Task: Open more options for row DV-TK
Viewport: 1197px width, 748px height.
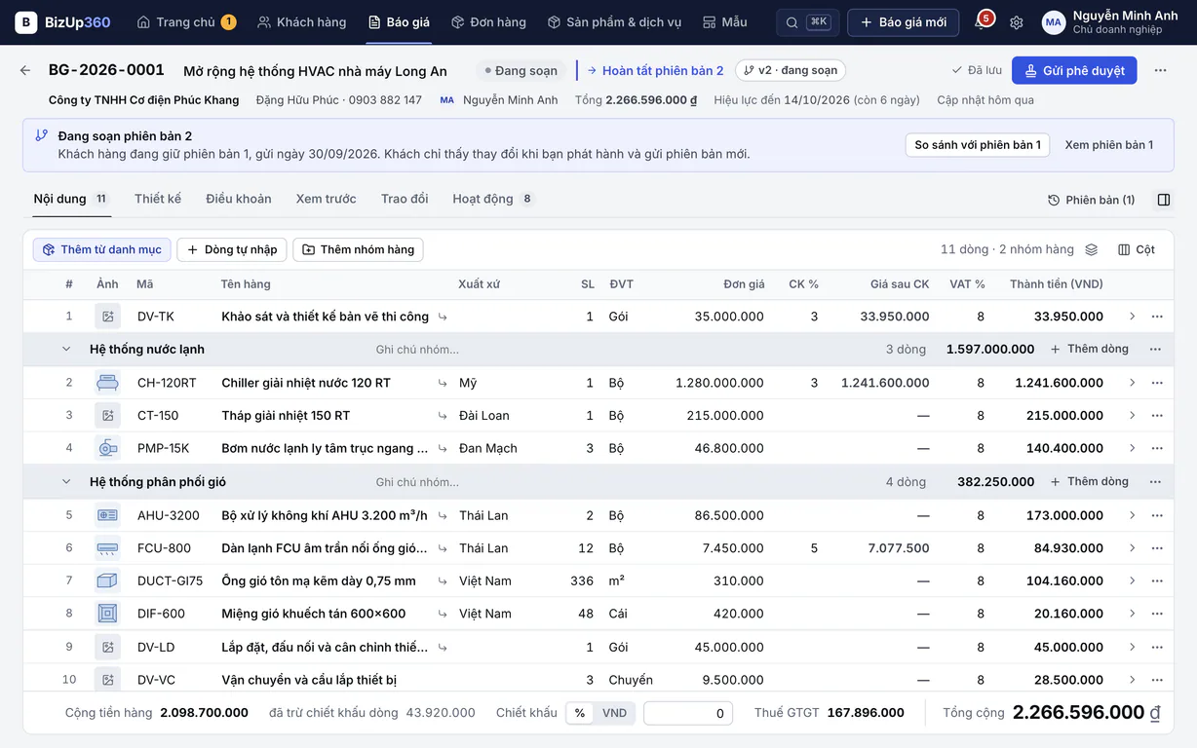Action: coord(1157,317)
